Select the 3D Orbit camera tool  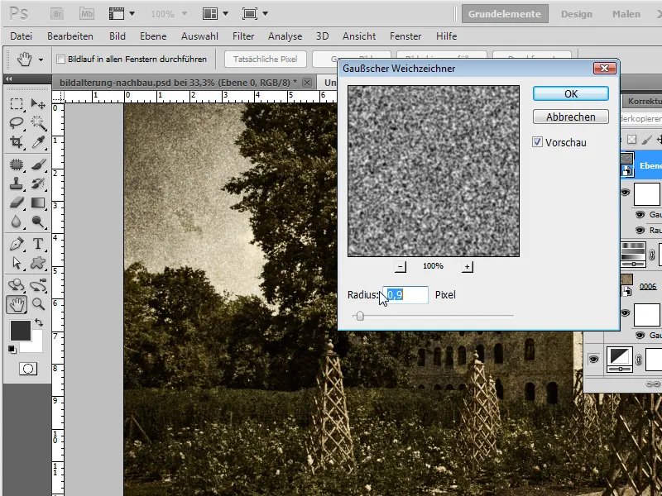(38, 285)
